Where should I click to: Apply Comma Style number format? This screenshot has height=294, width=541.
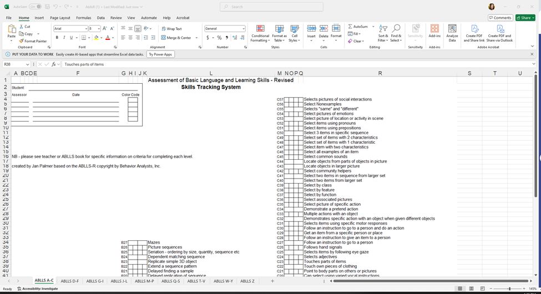(x=227, y=38)
